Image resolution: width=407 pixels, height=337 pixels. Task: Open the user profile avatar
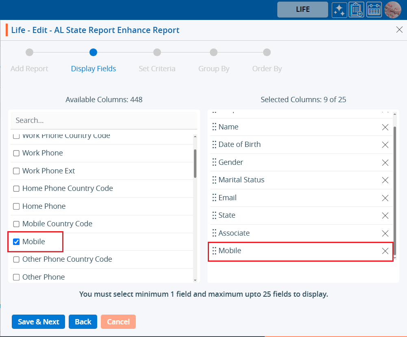(x=392, y=10)
